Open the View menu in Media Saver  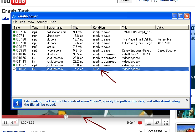pyautogui.click(x=31, y=22)
